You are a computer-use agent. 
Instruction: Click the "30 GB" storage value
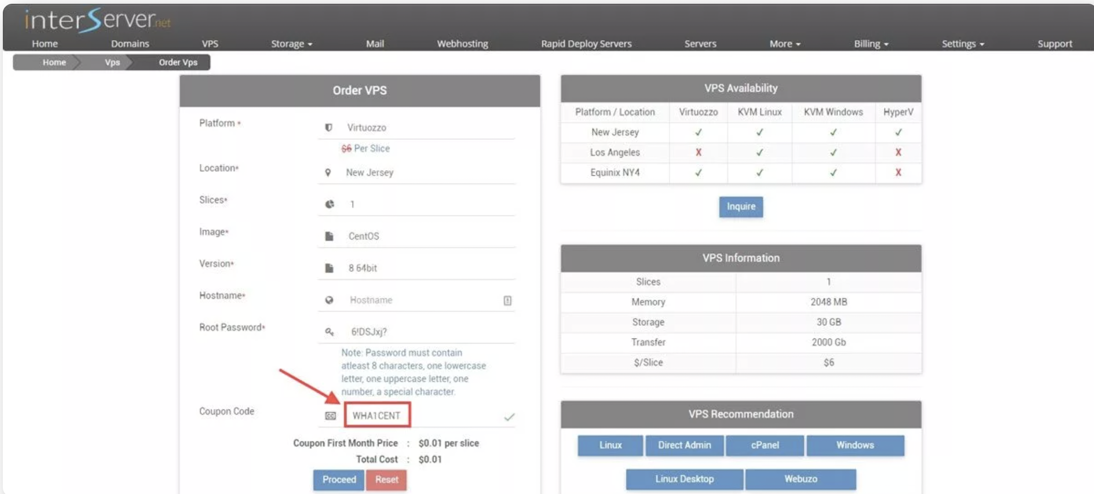click(829, 322)
